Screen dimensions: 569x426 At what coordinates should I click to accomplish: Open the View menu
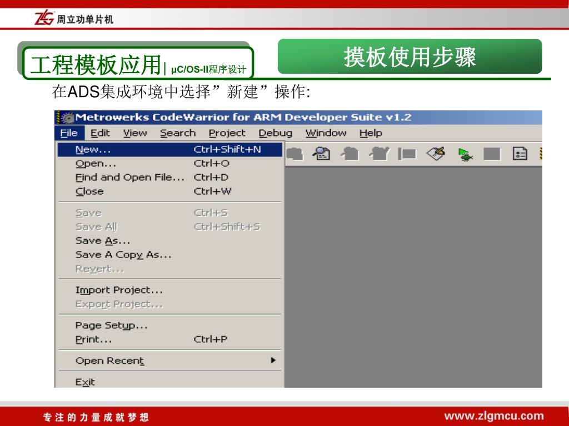pyautogui.click(x=135, y=133)
